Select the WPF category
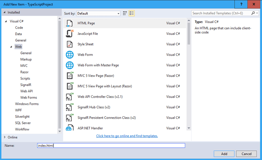 pos(18,110)
